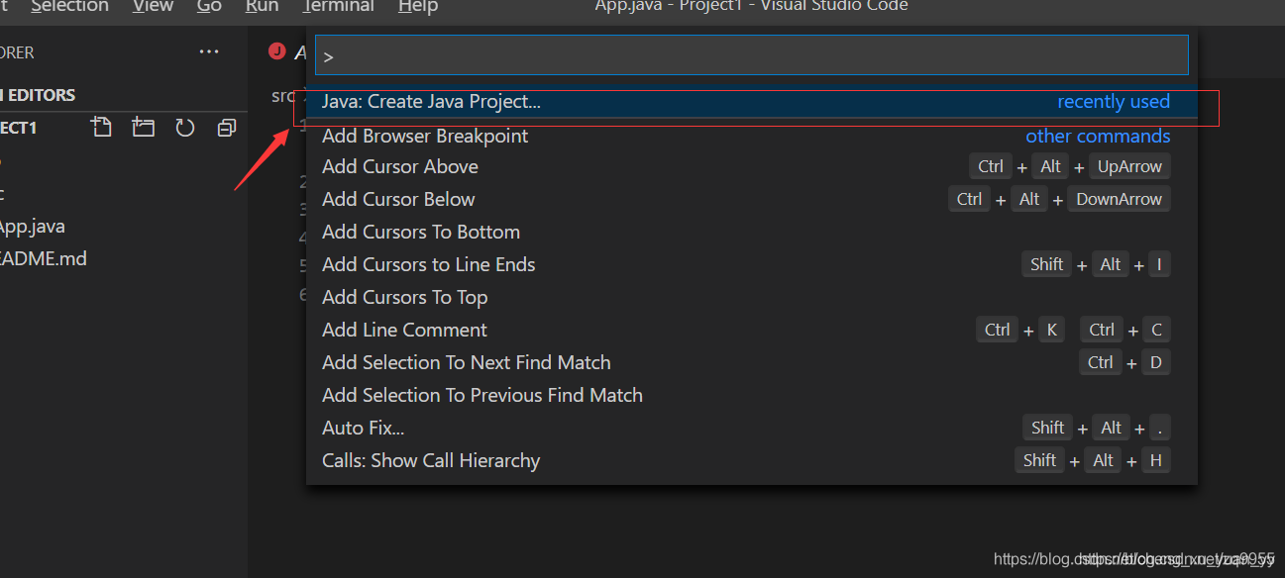Open the Go menu

(209, 7)
